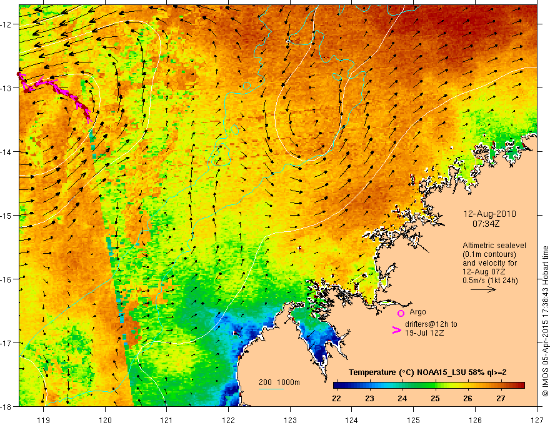Click longitude axis label 119
Viewport: 550px width, 425px height.
coord(44,420)
